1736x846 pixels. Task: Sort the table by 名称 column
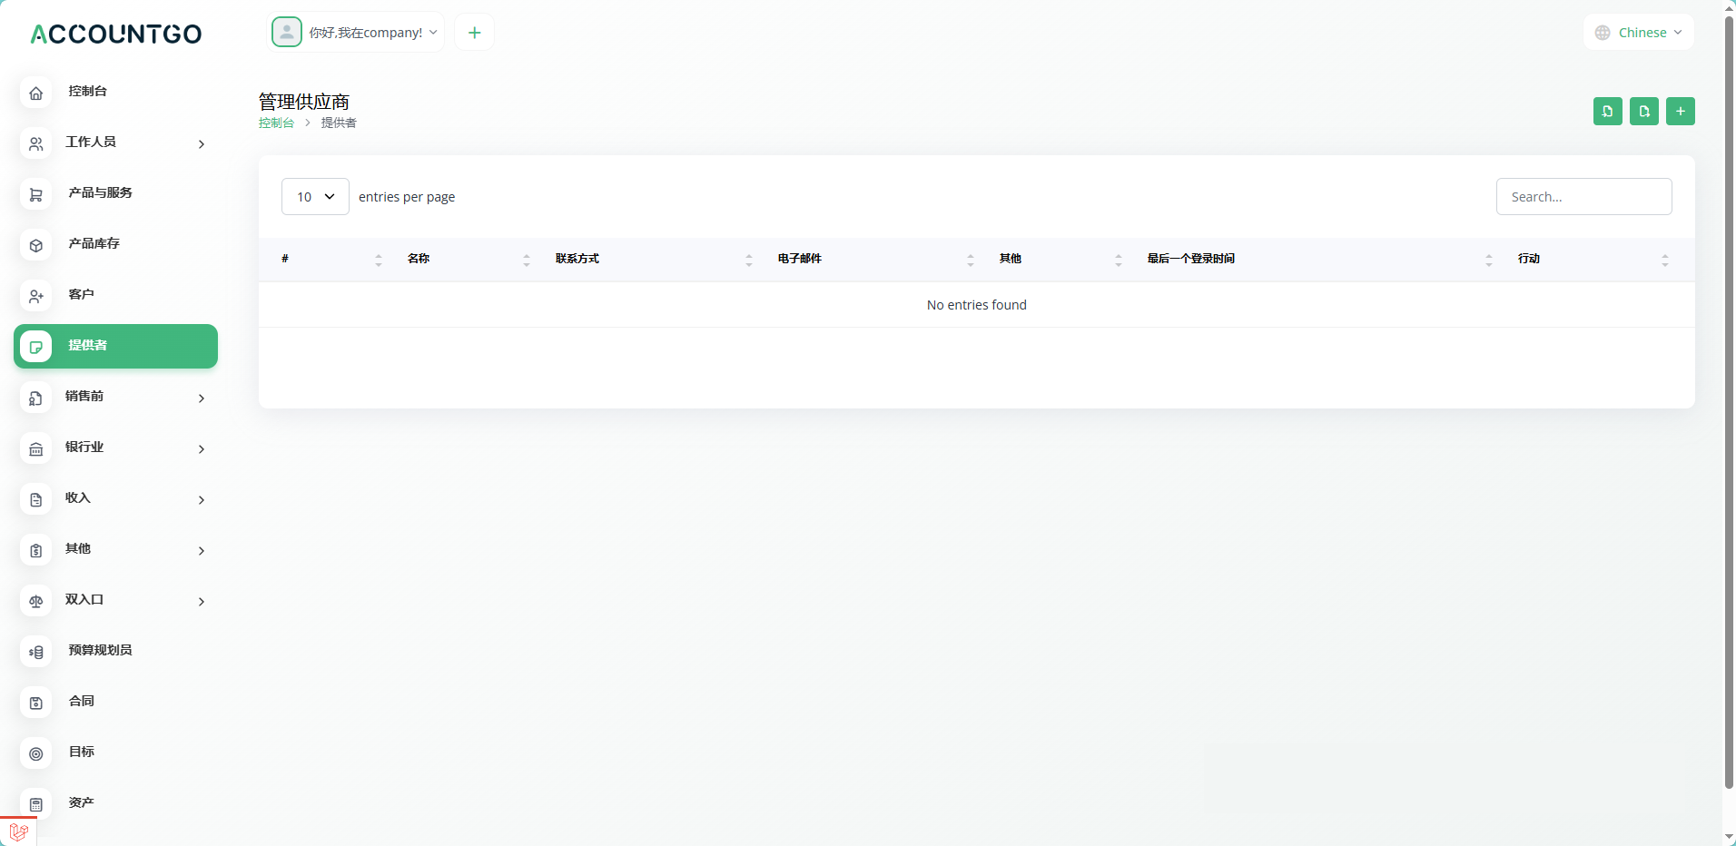419,260
